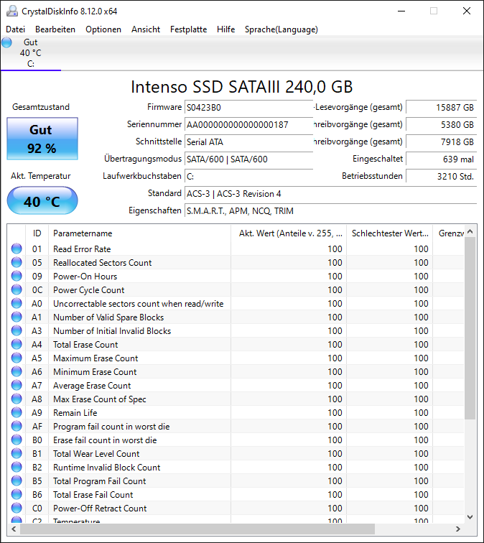Click the Lesevorgänge value 15887 GB
The image size is (484, 543).
click(442, 107)
